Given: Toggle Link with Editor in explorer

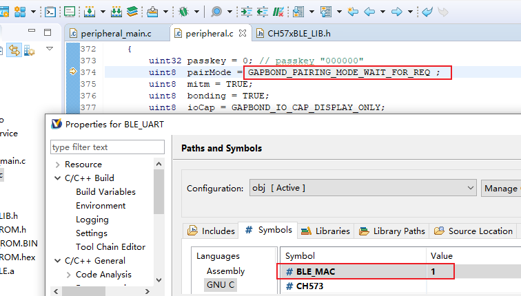Looking at the screenshot, I should point(14,50).
